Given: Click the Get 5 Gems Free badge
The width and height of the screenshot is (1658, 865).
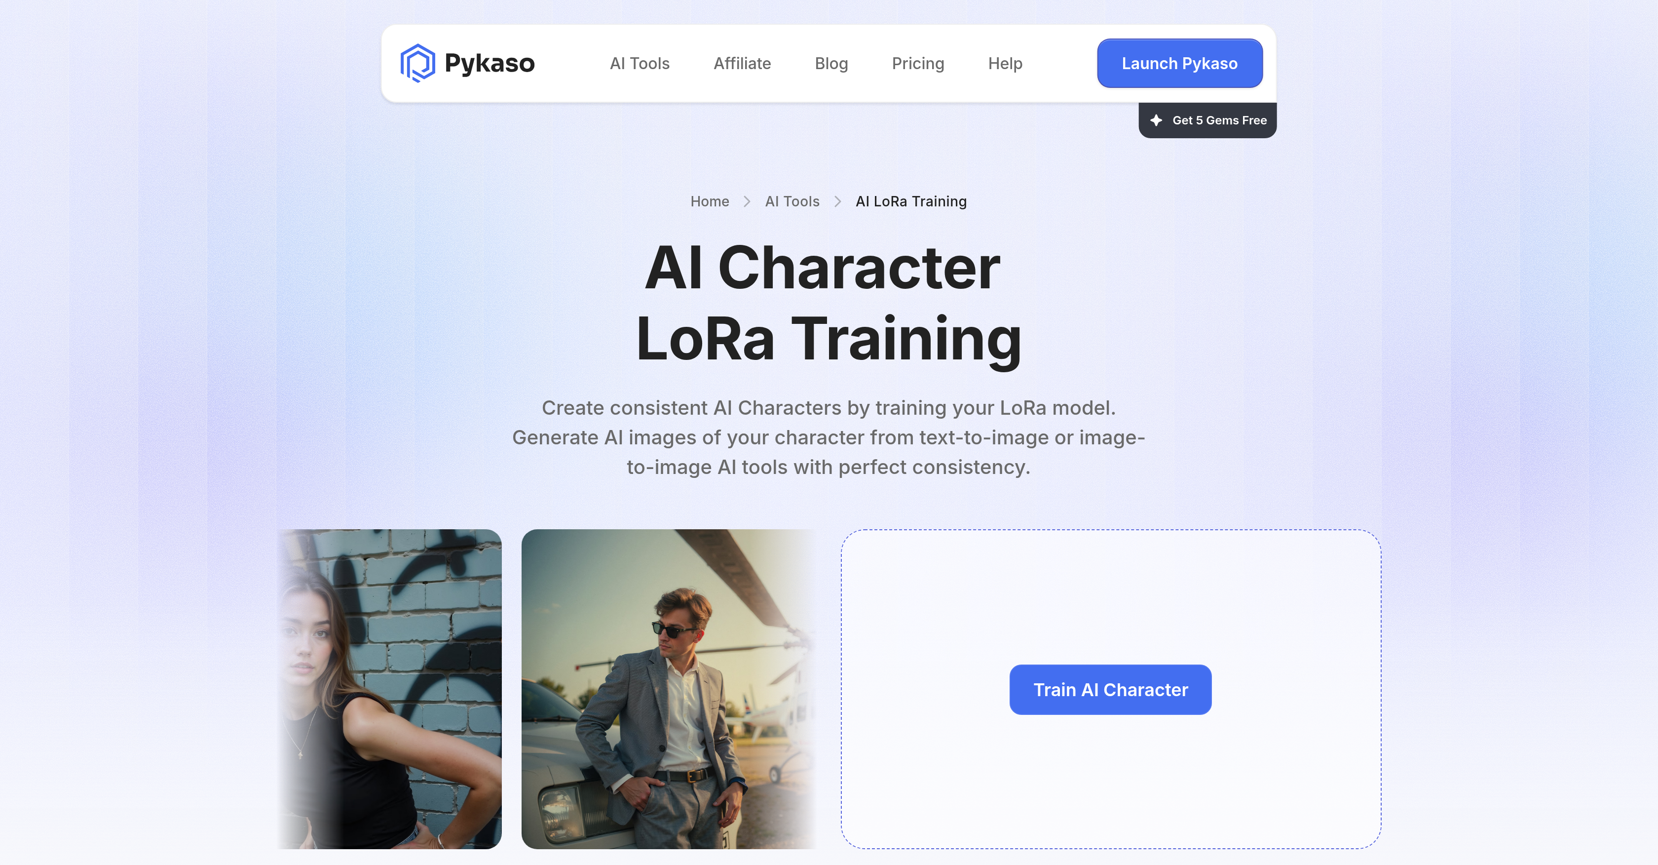Looking at the screenshot, I should pos(1207,120).
